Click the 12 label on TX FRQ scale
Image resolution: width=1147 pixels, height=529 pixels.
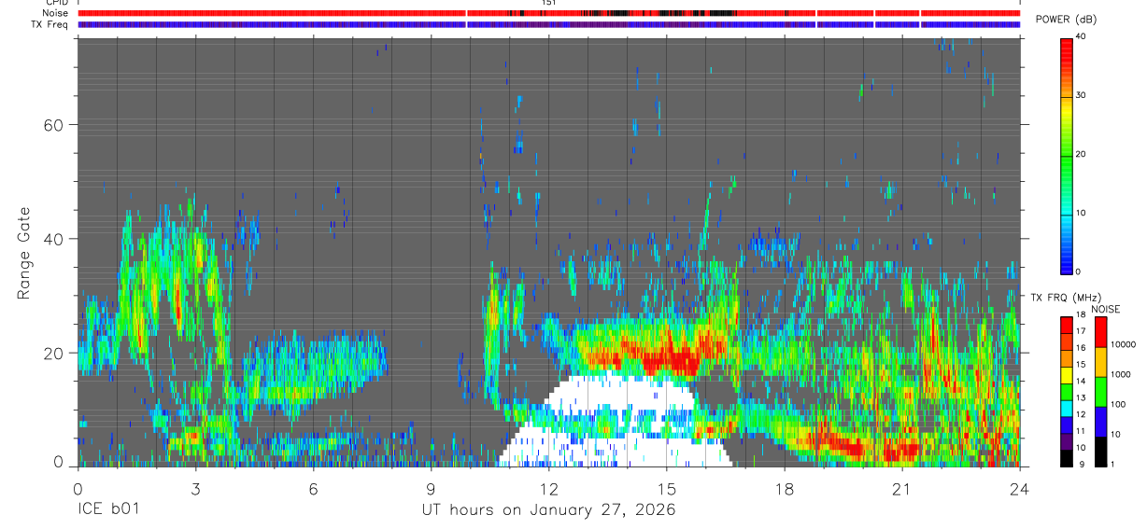click(x=1081, y=414)
